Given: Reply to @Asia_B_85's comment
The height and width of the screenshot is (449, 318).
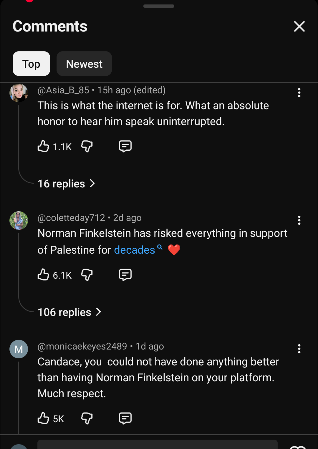Looking at the screenshot, I should coord(125,146).
